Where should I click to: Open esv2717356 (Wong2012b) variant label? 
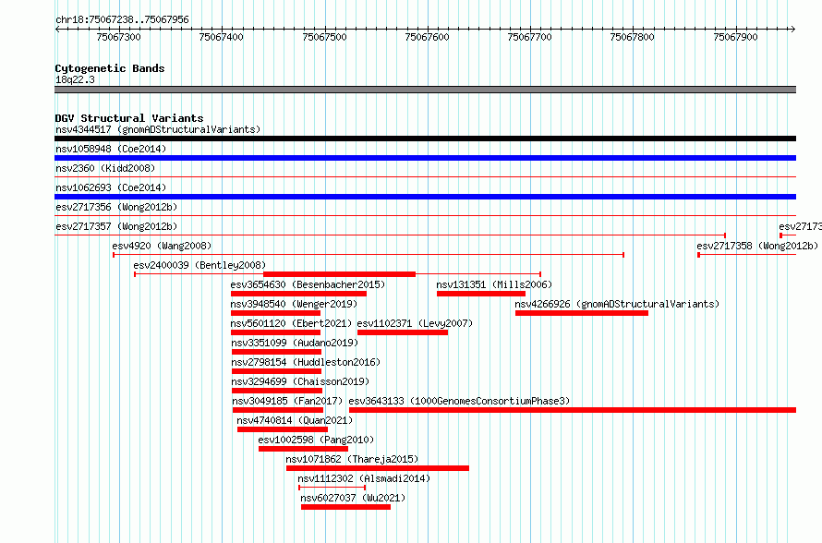(116, 207)
